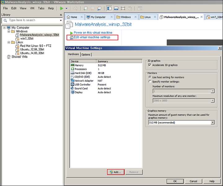The width and height of the screenshot is (223, 186).
Task: Open the Edit menu
Action: click(14, 8)
